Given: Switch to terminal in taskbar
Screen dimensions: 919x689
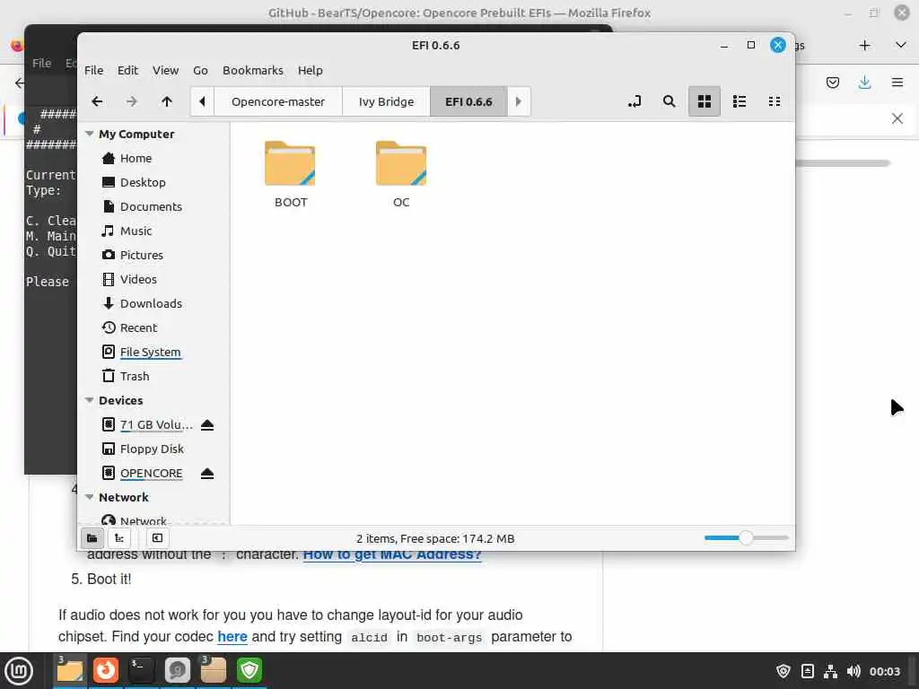Looking at the screenshot, I should 141,671.
